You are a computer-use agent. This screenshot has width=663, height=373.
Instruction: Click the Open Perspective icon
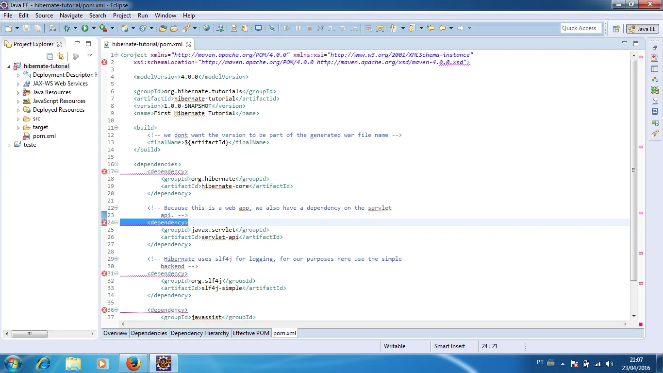[x=616, y=29]
